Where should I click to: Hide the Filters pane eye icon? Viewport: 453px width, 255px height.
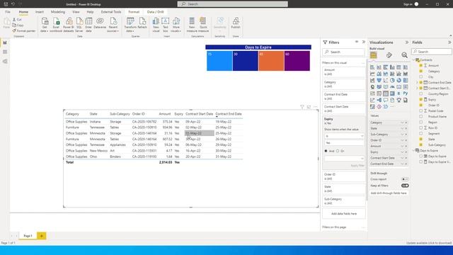(x=357, y=42)
